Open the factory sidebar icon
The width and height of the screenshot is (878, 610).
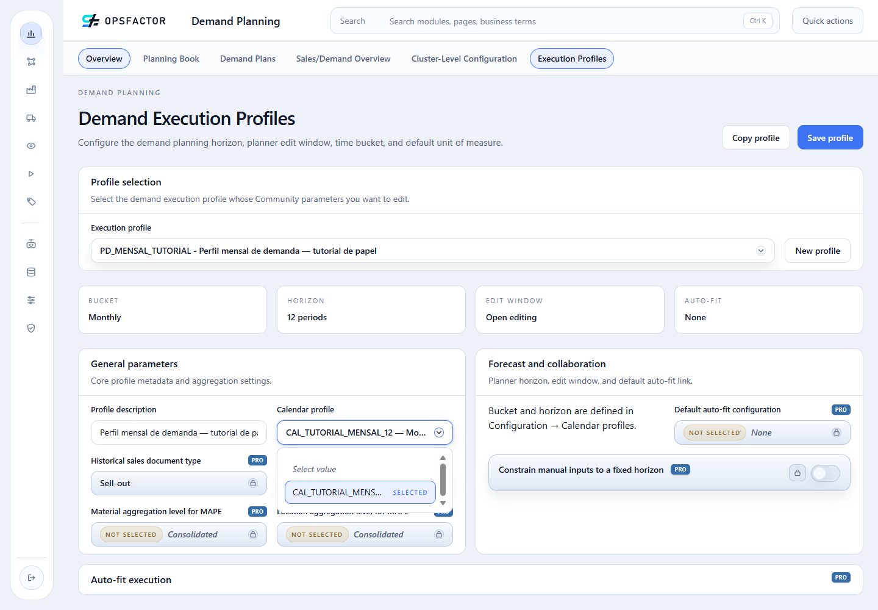point(31,90)
